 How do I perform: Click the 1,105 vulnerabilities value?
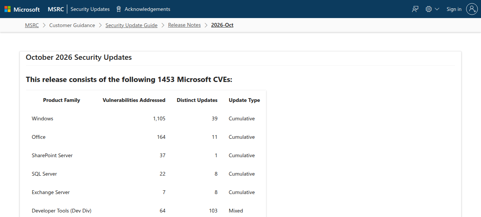(x=159, y=118)
